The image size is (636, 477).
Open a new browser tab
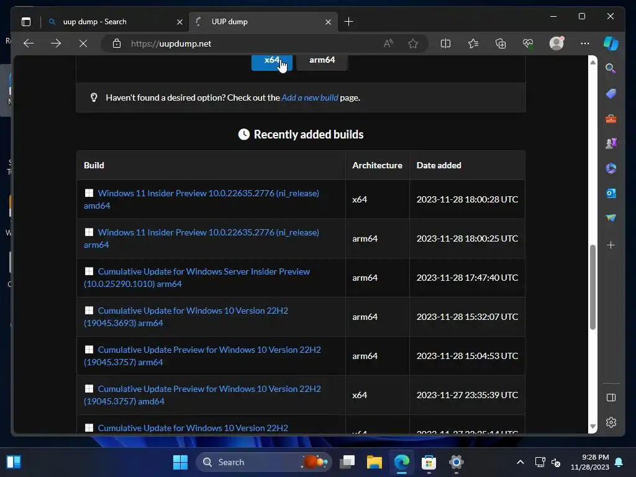click(x=348, y=22)
